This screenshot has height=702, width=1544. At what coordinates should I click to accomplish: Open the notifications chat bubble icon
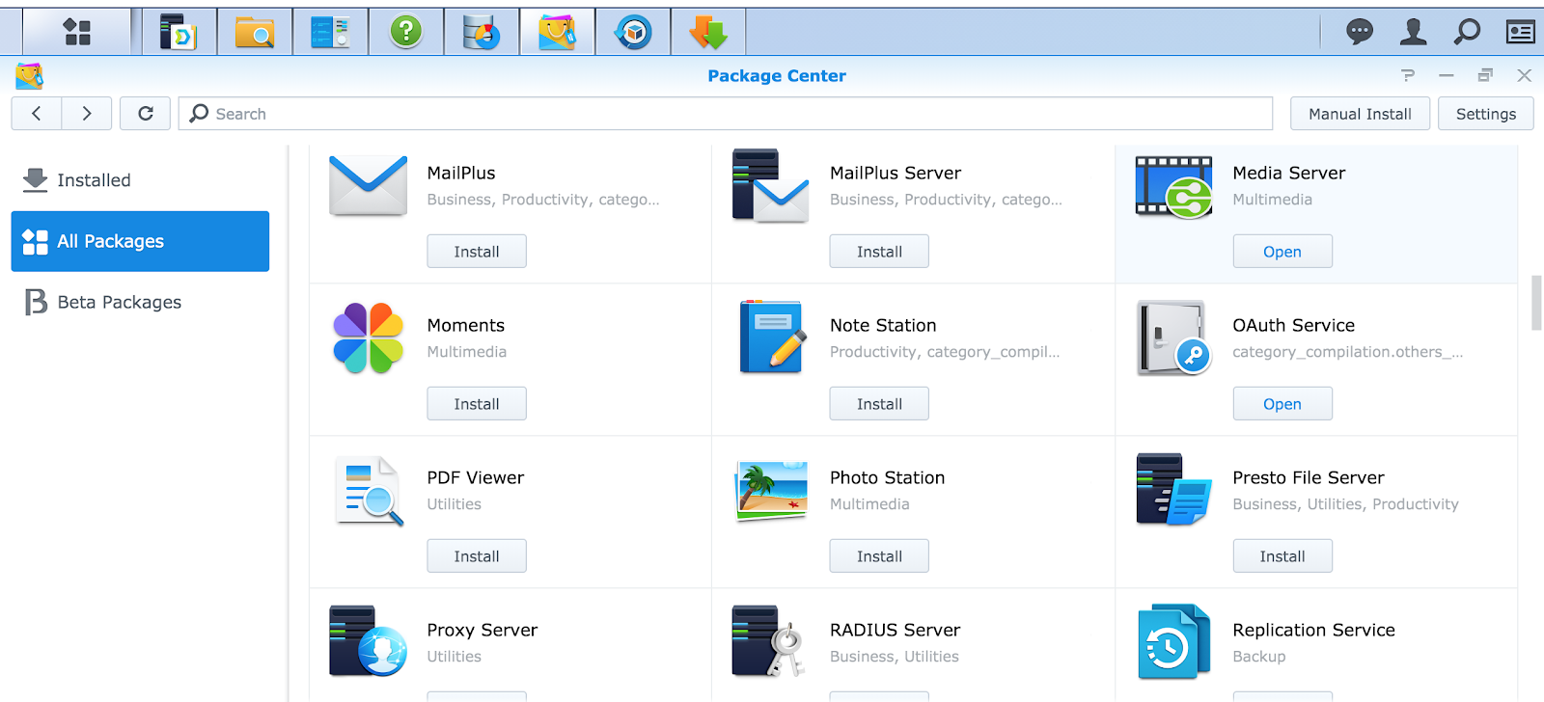(1360, 32)
